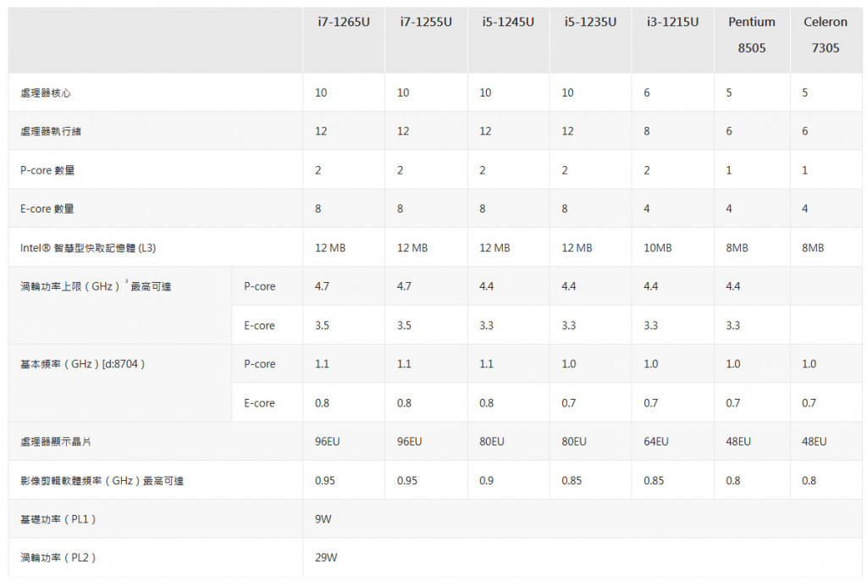Click the 64EU graphics value for i3-1215U
Image resolution: width=867 pixels, height=586 pixels.
coord(656,442)
